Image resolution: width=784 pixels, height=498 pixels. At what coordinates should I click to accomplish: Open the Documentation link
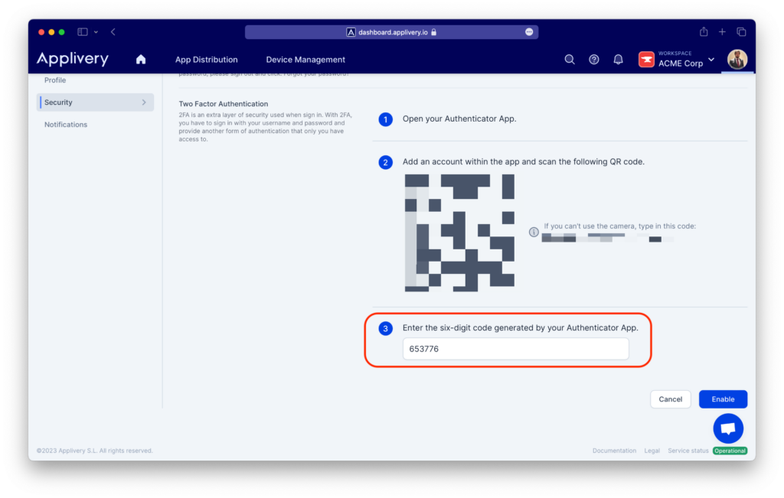pyautogui.click(x=615, y=451)
